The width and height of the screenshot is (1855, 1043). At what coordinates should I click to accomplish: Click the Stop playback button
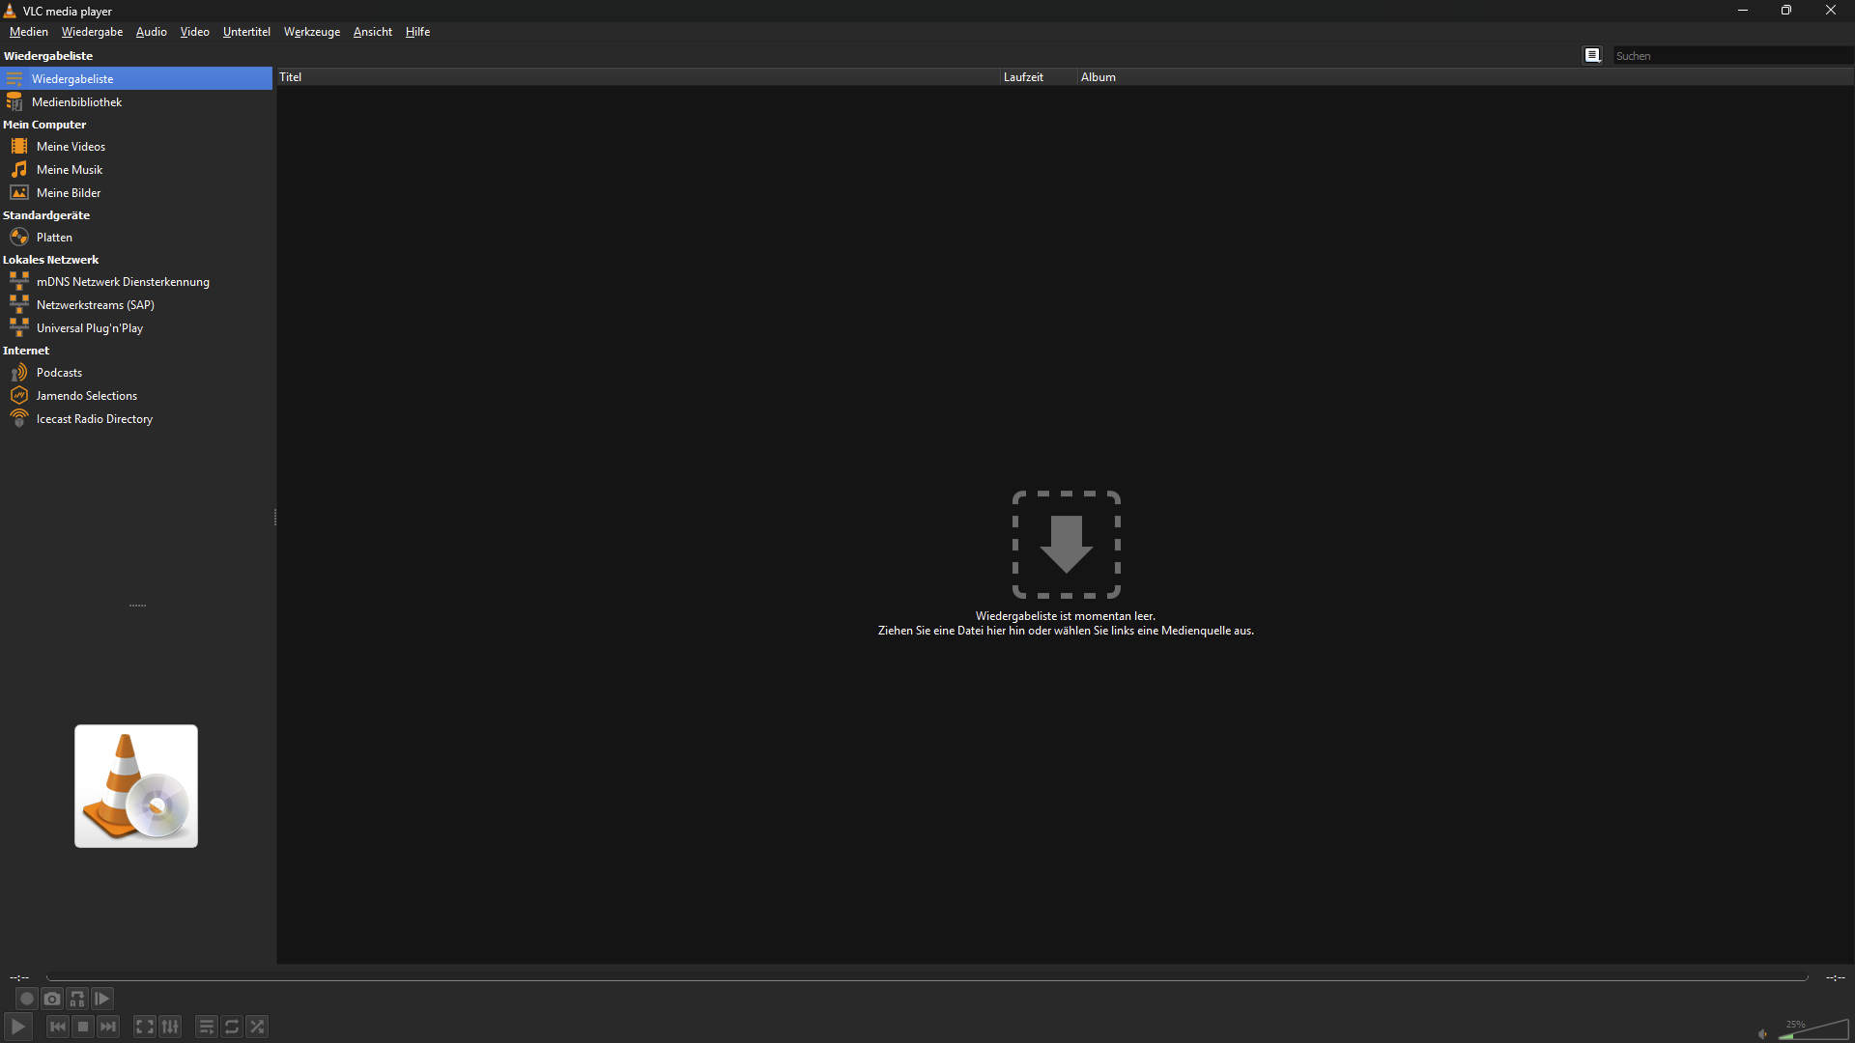pyautogui.click(x=83, y=1027)
